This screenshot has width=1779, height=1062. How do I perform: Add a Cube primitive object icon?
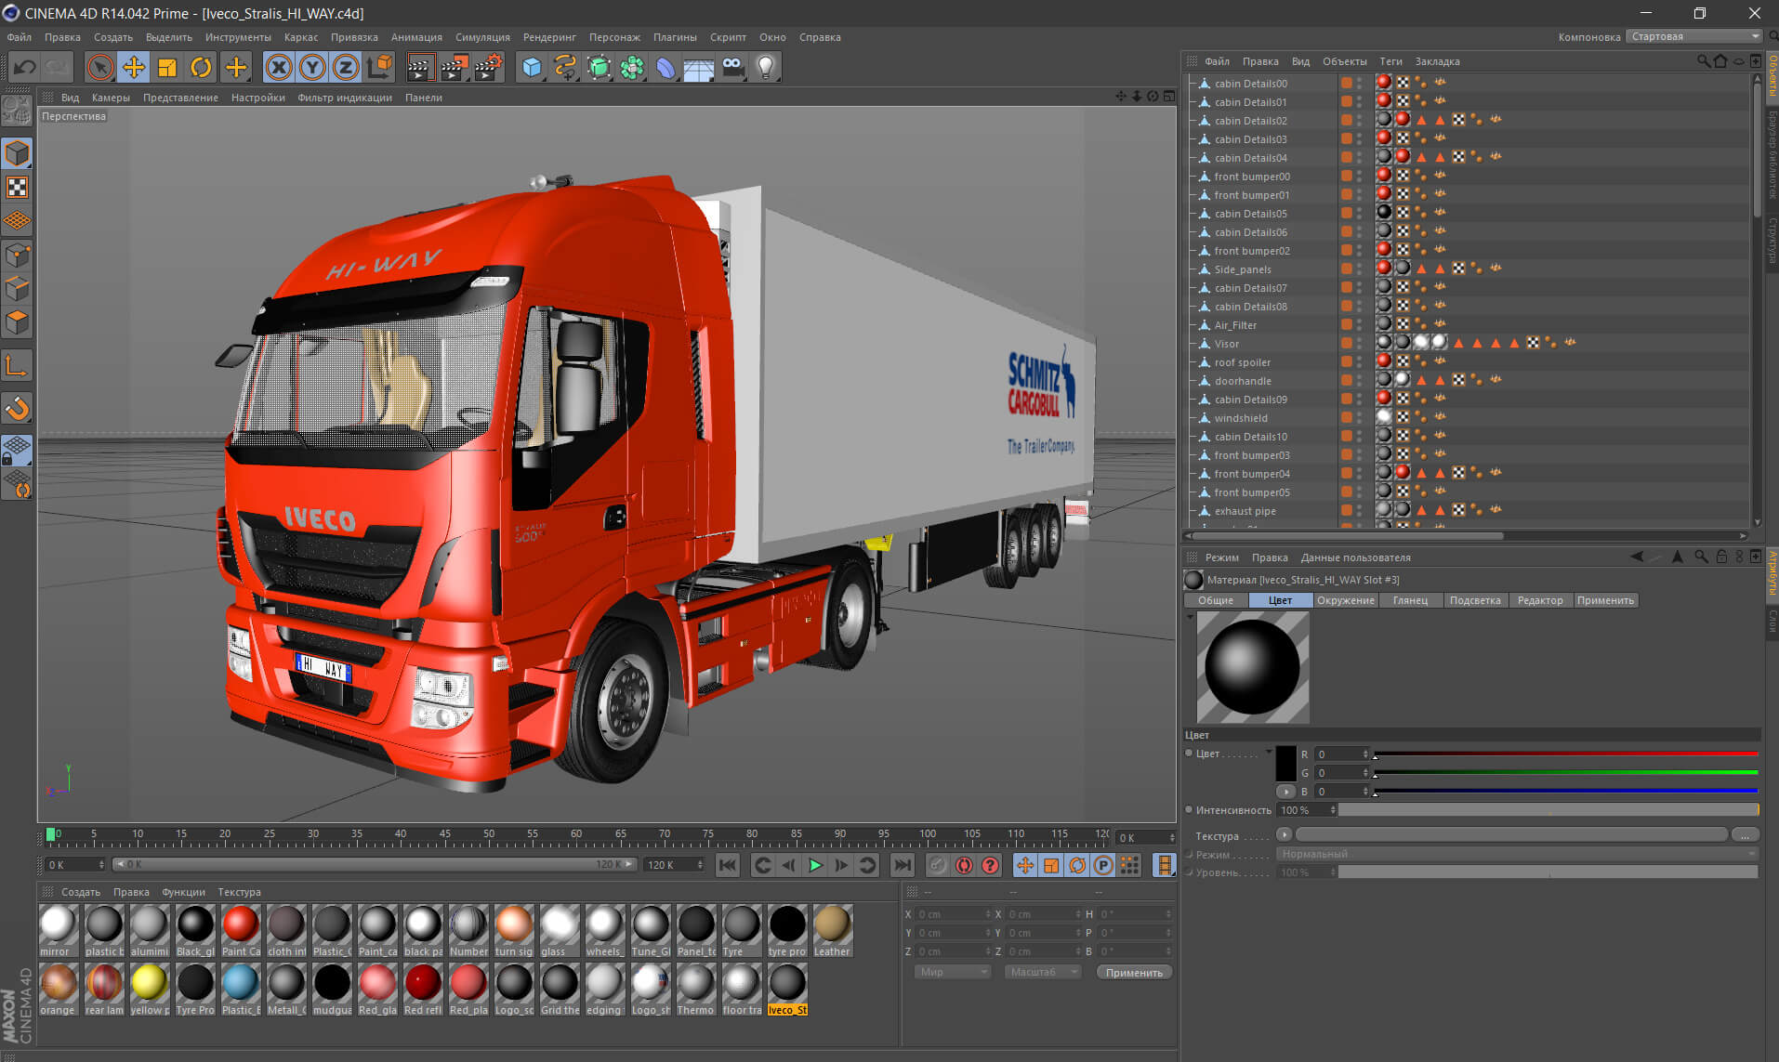[x=532, y=67]
